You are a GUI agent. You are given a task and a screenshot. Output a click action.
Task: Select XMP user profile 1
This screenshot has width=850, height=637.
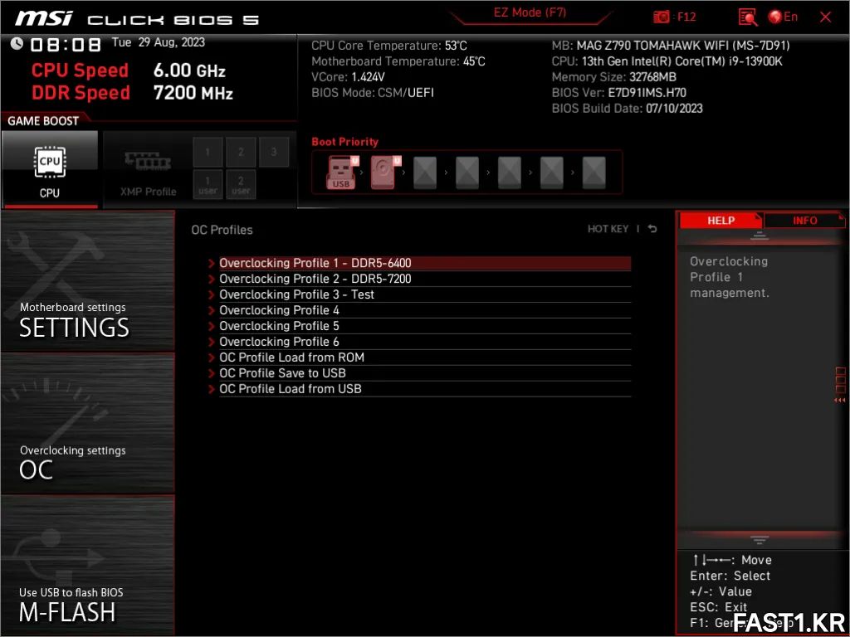[x=208, y=185]
